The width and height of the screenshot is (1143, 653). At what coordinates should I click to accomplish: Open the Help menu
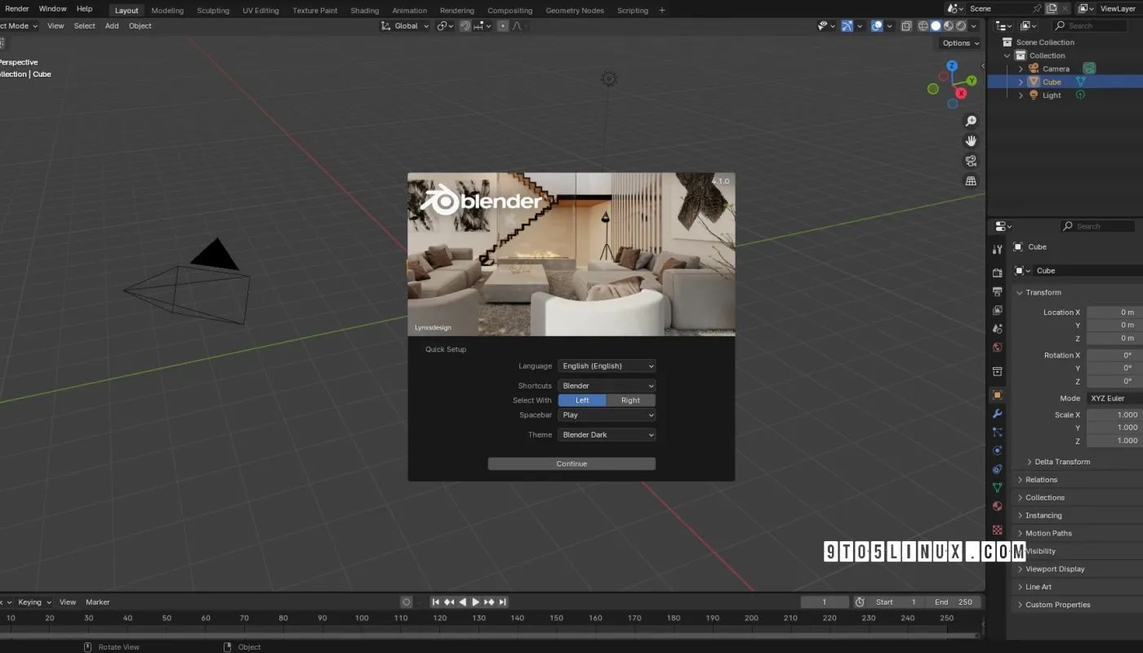[84, 9]
